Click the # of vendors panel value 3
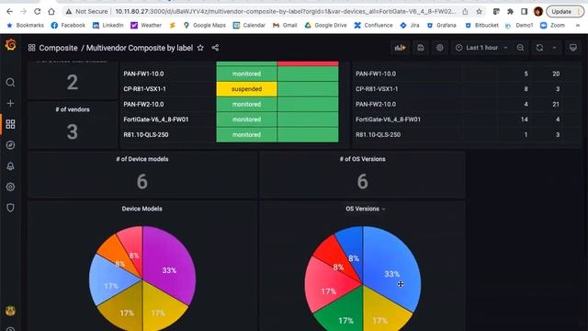 [x=73, y=131]
